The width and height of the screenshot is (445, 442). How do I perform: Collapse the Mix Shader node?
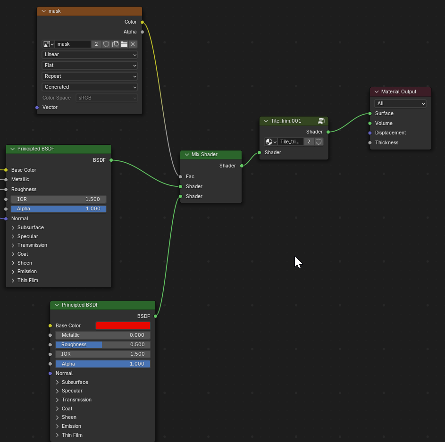click(187, 155)
